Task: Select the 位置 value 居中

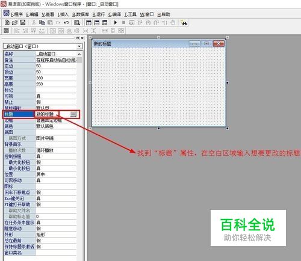Action: pyautogui.click(x=56, y=174)
